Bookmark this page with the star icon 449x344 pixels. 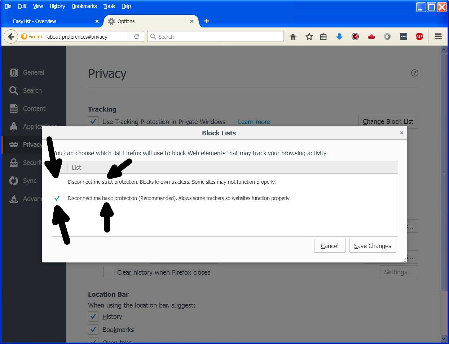click(309, 36)
